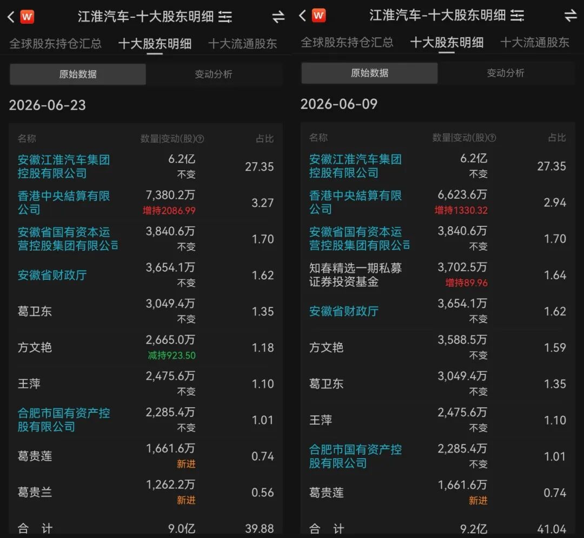Select 十大股东明细 tab in left panel
584x538 pixels.
pos(155,44)
